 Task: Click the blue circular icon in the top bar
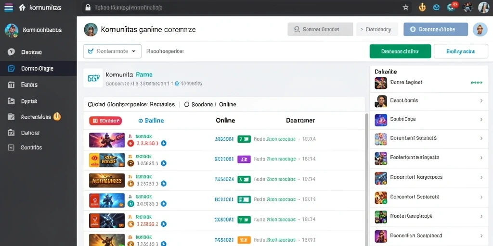[436, 8]
